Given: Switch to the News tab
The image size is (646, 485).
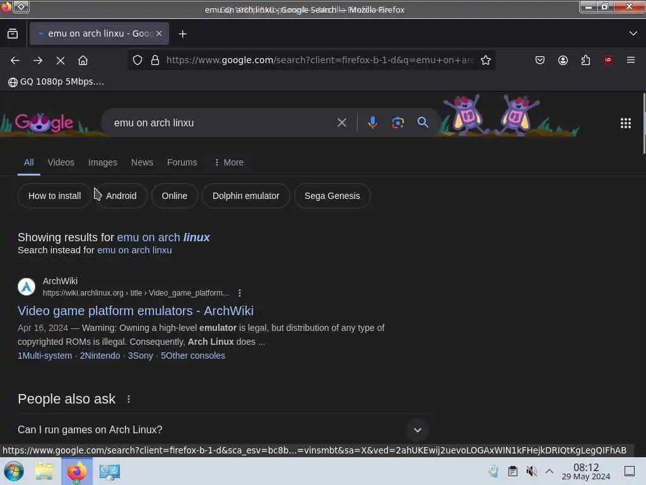Looking at the screenshot, I should click(x=142, y=162).
